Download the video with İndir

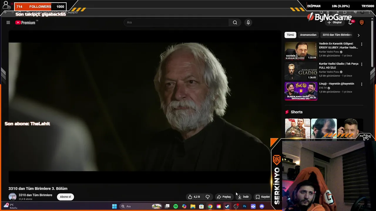(244, 197)
